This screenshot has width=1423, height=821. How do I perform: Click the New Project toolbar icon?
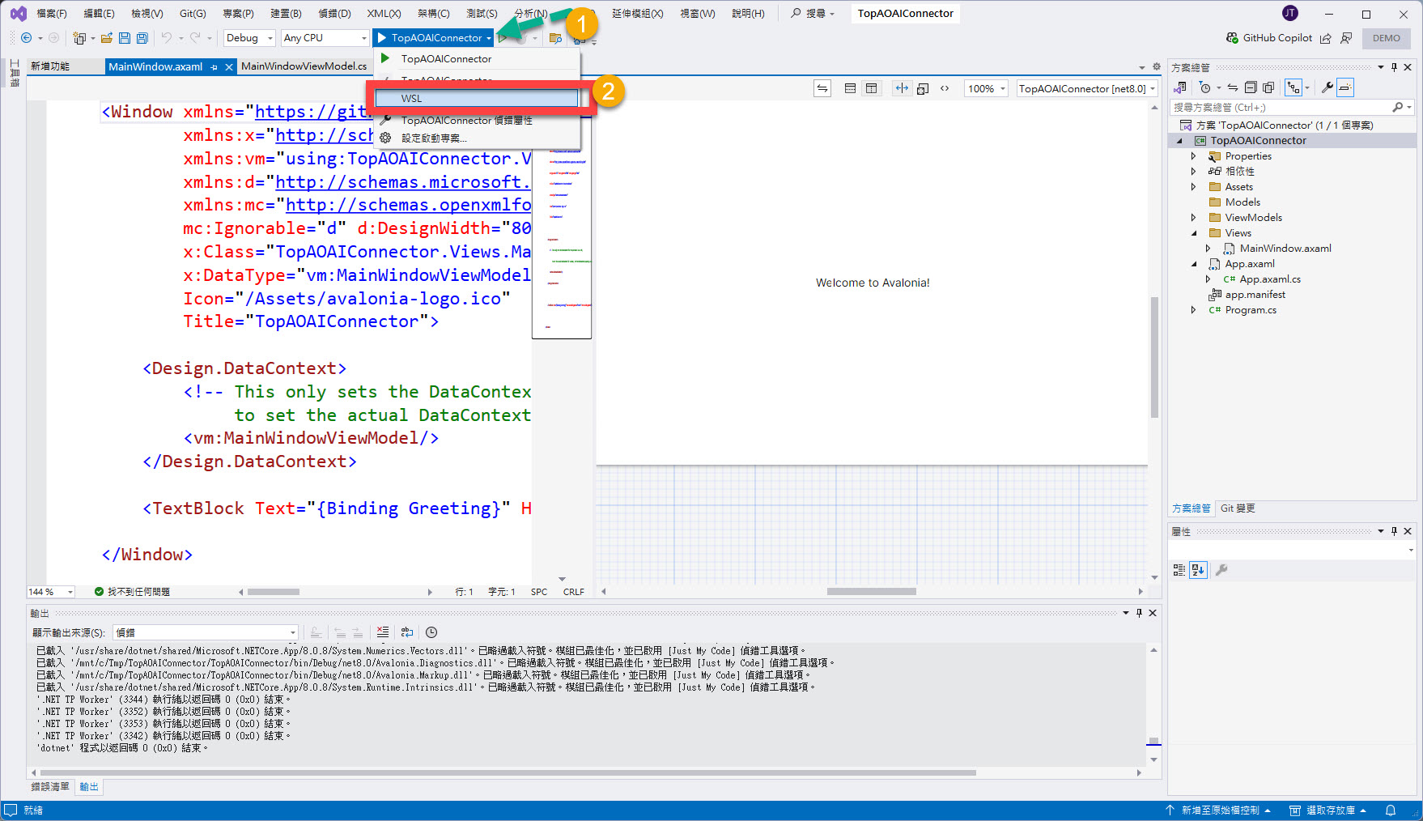pyautogui.click(x=79, y=38)
